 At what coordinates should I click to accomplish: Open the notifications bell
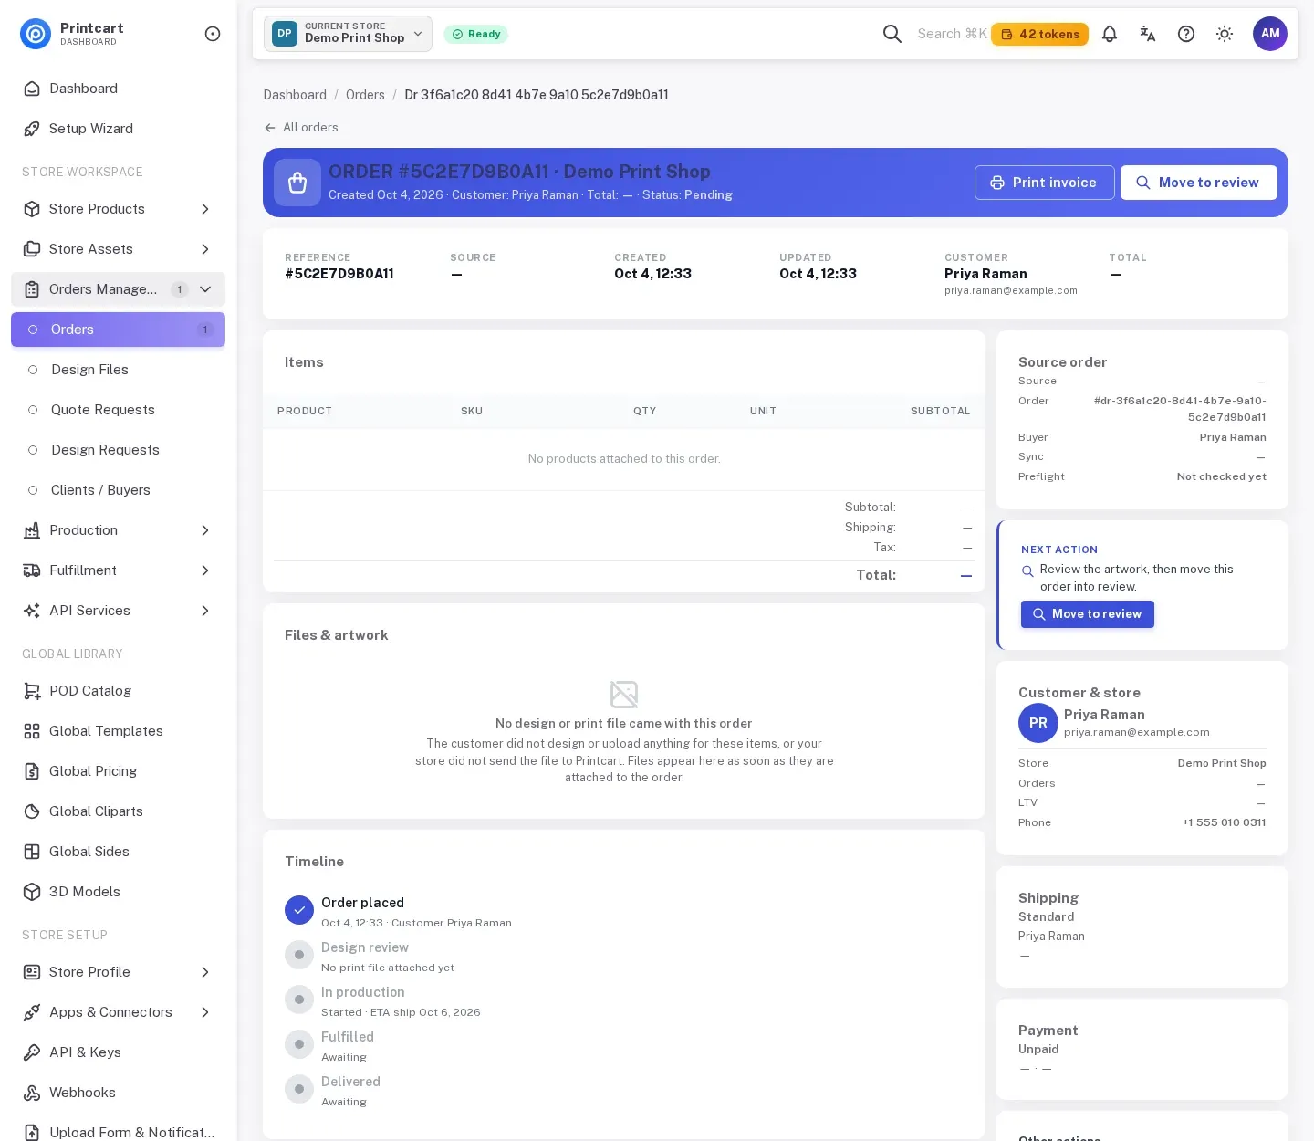(1110, 34)
